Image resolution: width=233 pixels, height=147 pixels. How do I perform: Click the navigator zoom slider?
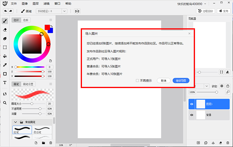(x=207, y=72)
